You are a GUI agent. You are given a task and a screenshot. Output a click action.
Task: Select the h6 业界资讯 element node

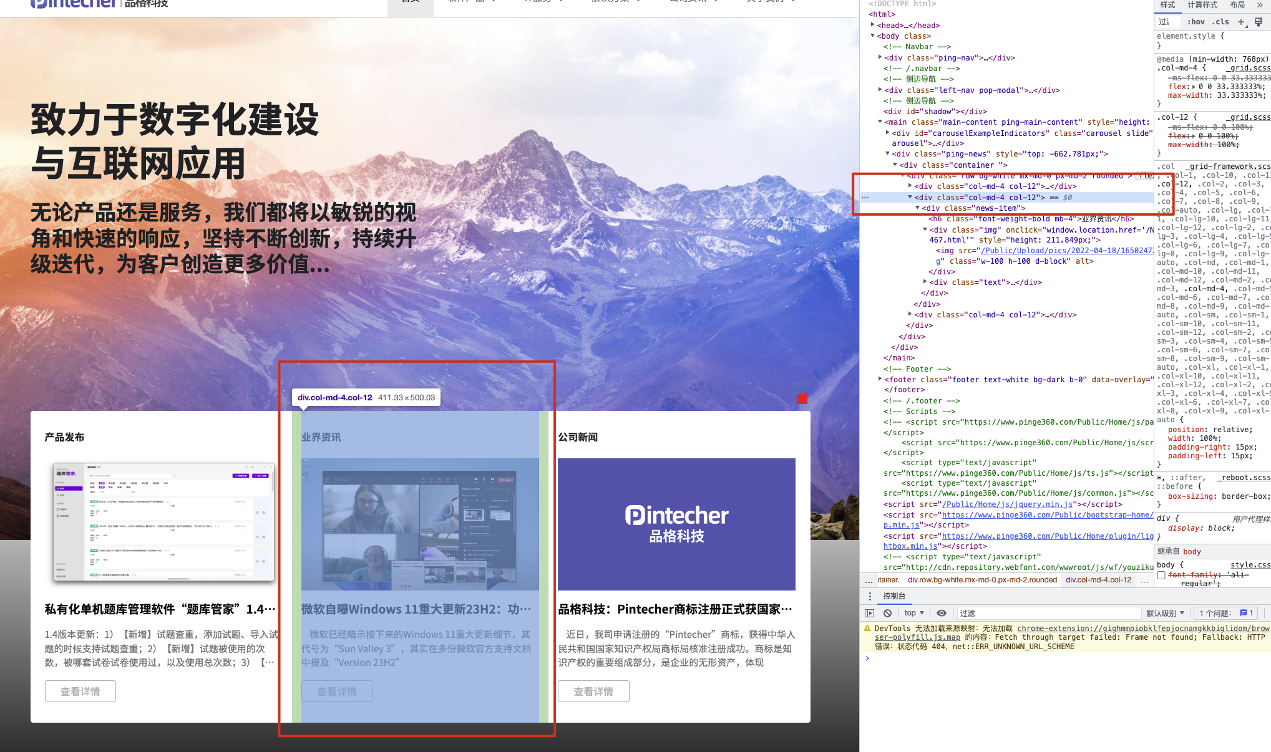click(x=1031, y=219)
